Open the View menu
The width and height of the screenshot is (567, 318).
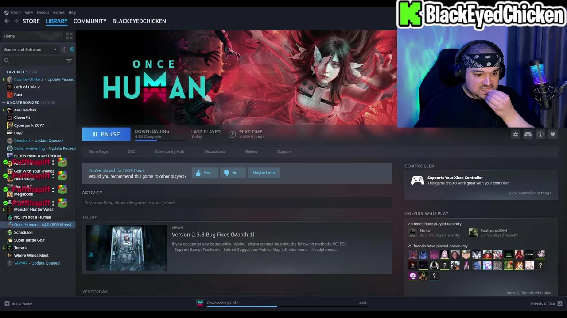pyautogui.click(x=29, y=12)
